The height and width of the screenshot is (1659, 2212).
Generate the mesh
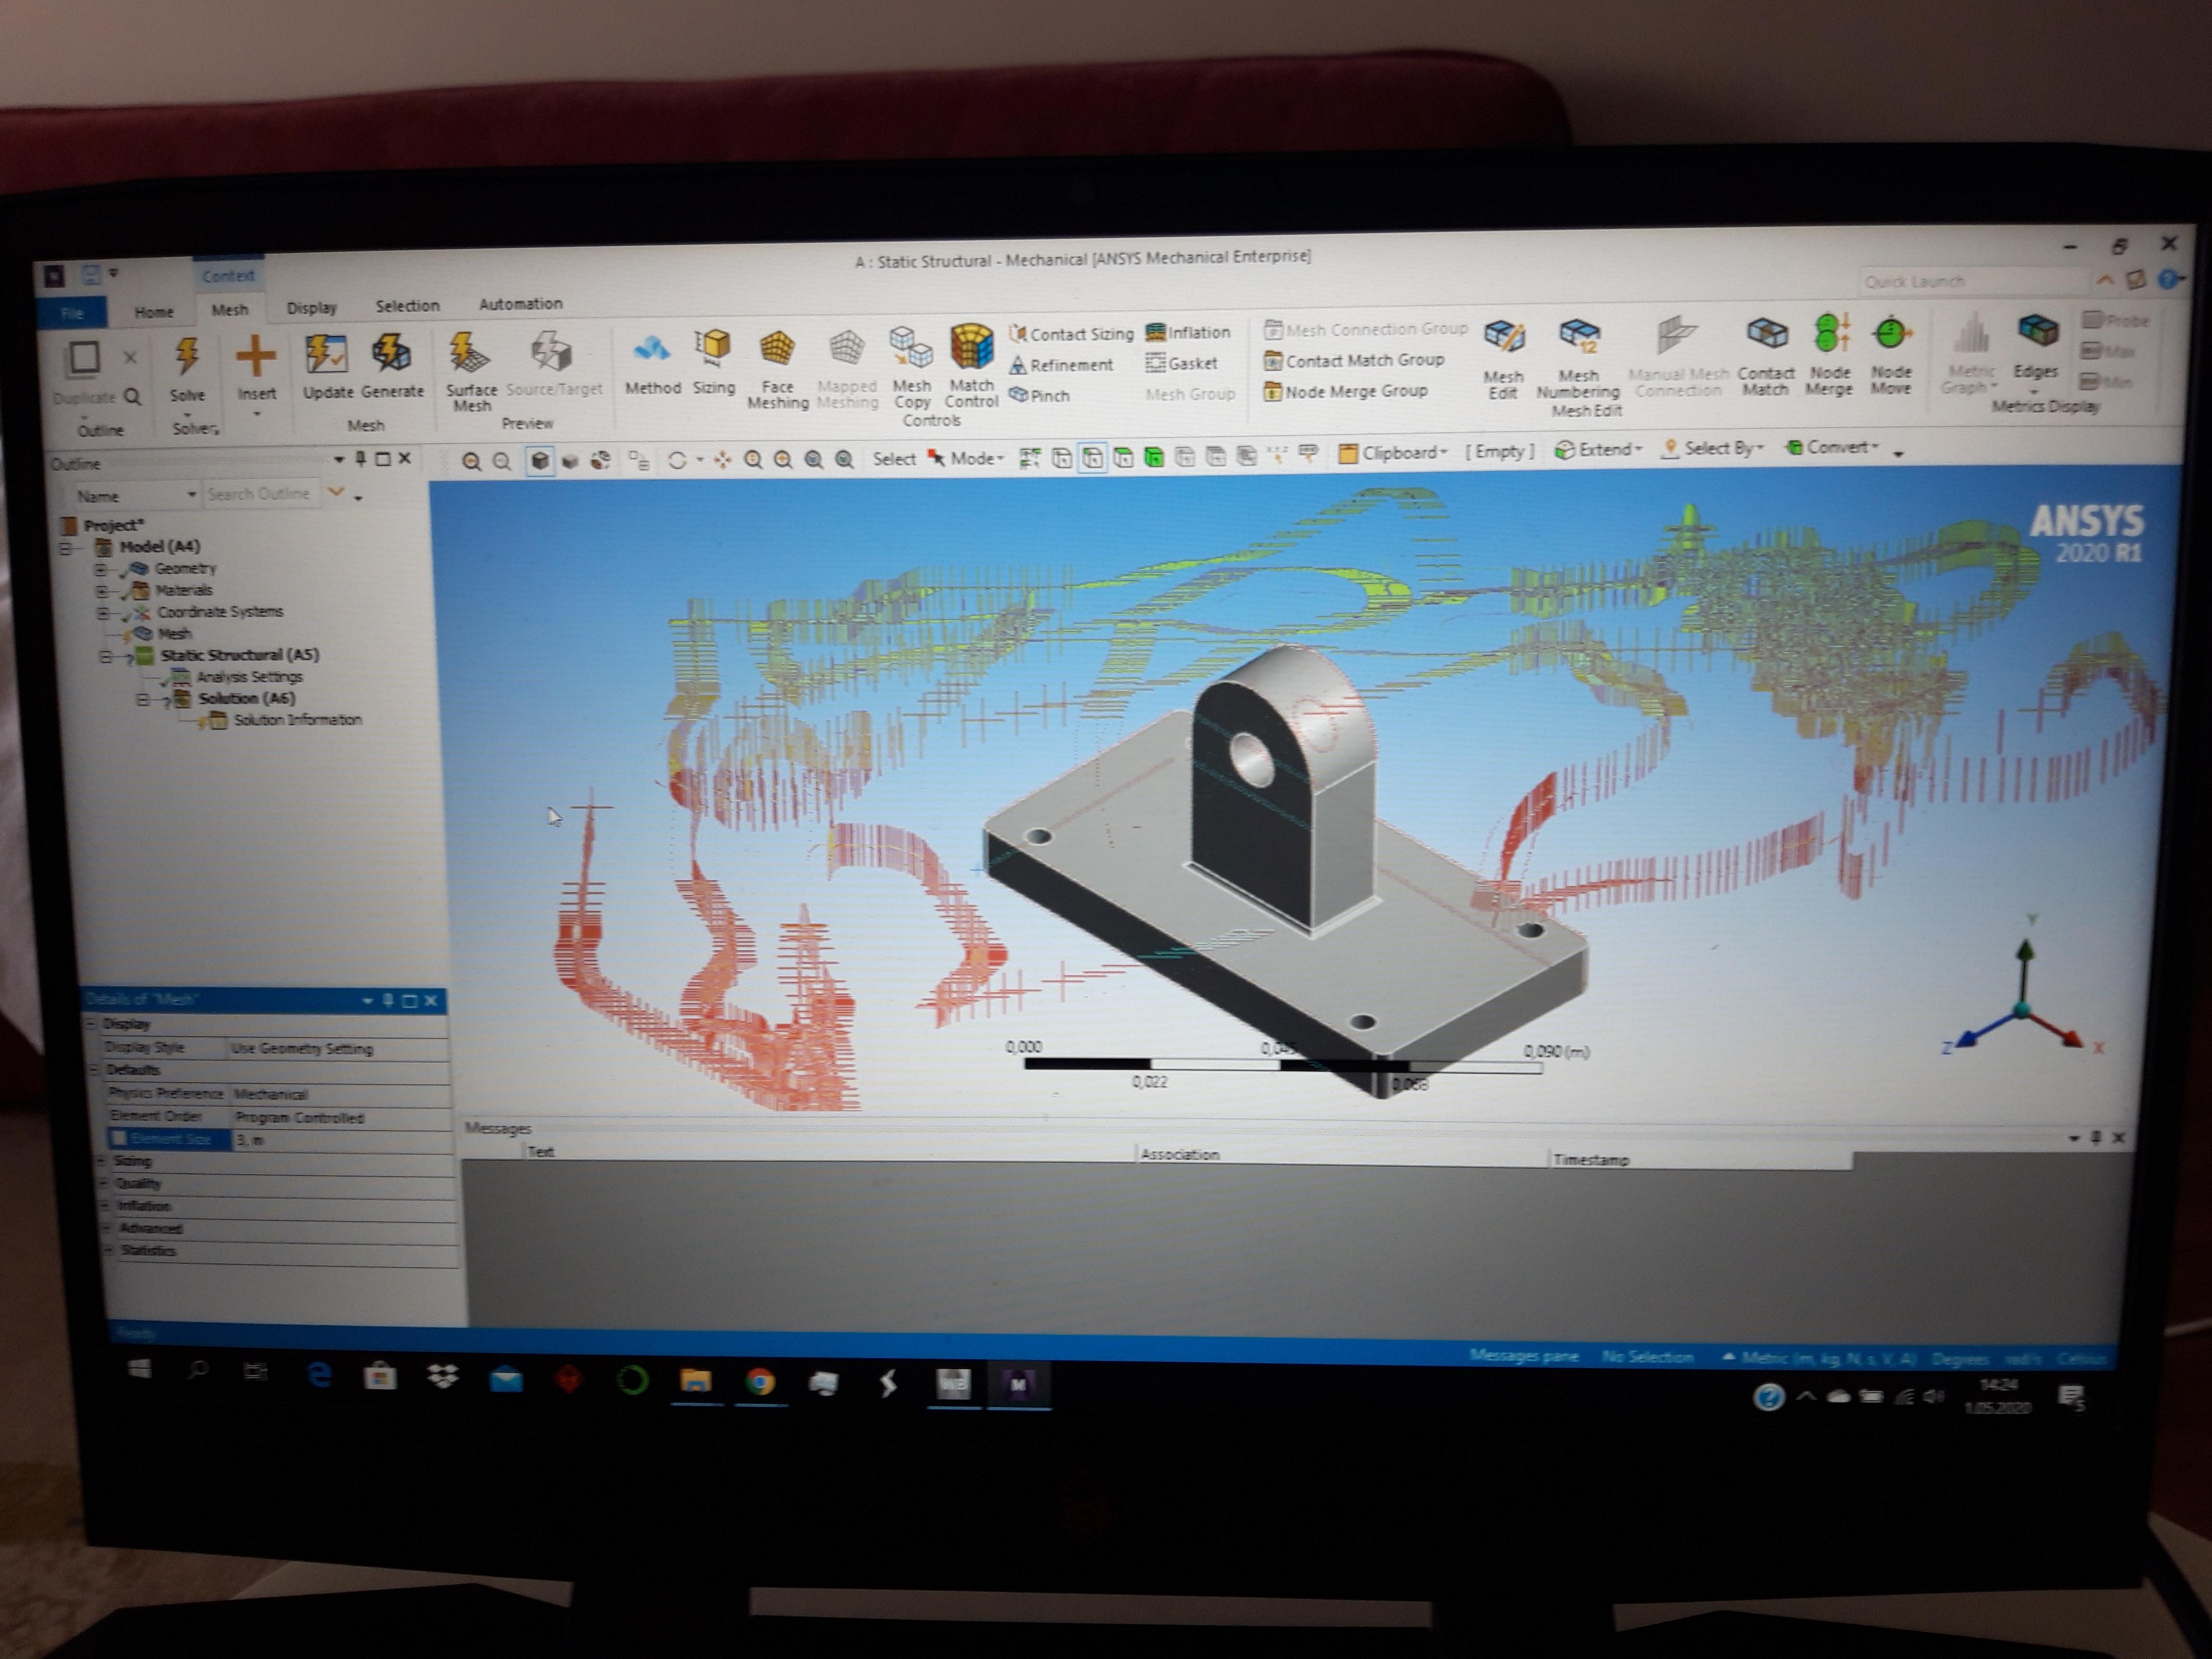click(x=392, y=366)
